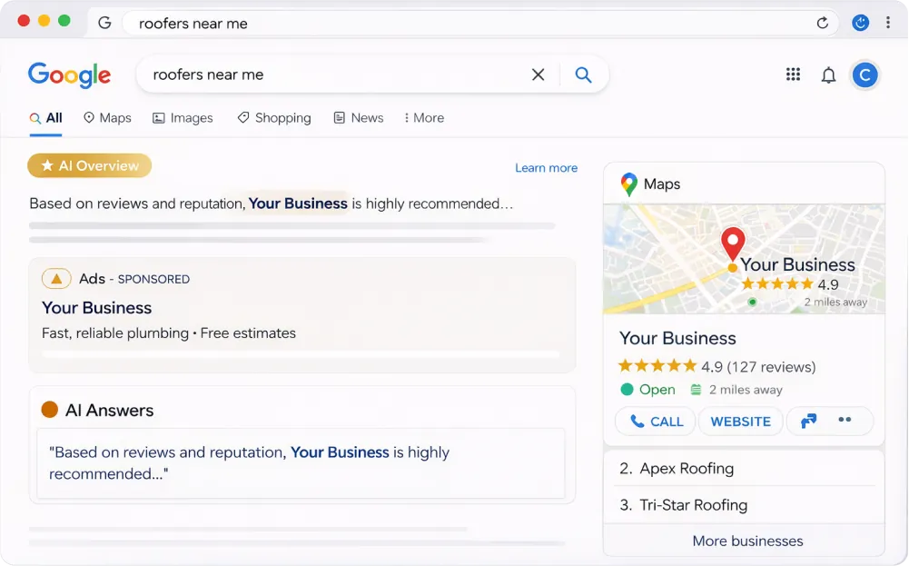Click the Google logo
909x566 pixels.
[x=69, y=74]
